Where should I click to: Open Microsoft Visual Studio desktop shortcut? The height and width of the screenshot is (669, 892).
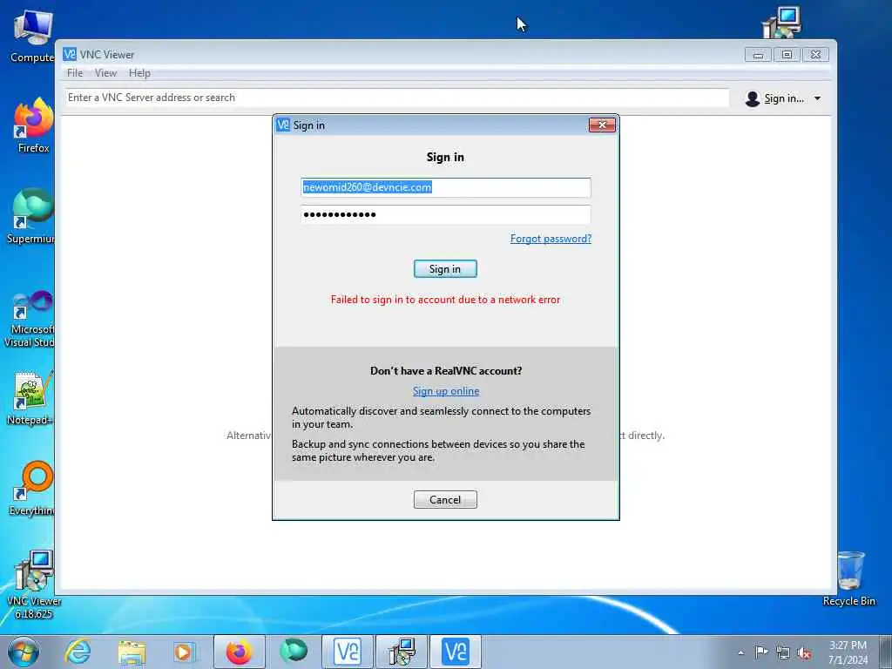coord(32,319)
